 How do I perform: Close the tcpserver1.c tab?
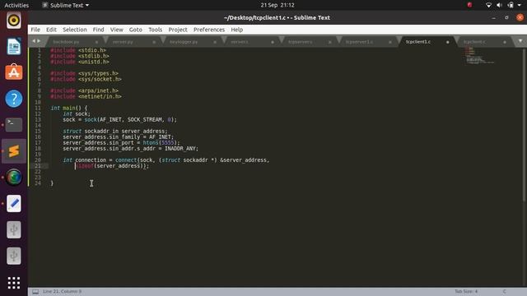[389, 42]
